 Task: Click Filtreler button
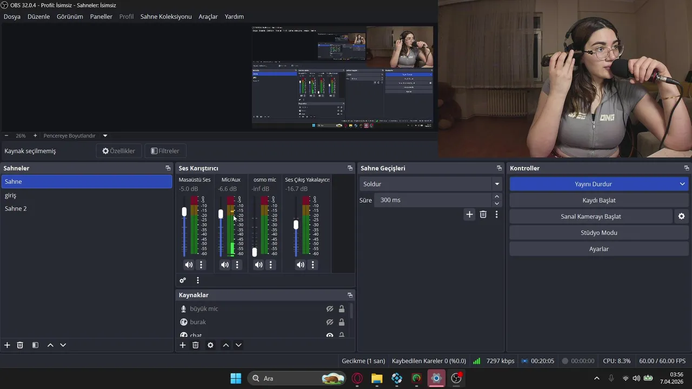click(x=165, y=151)
